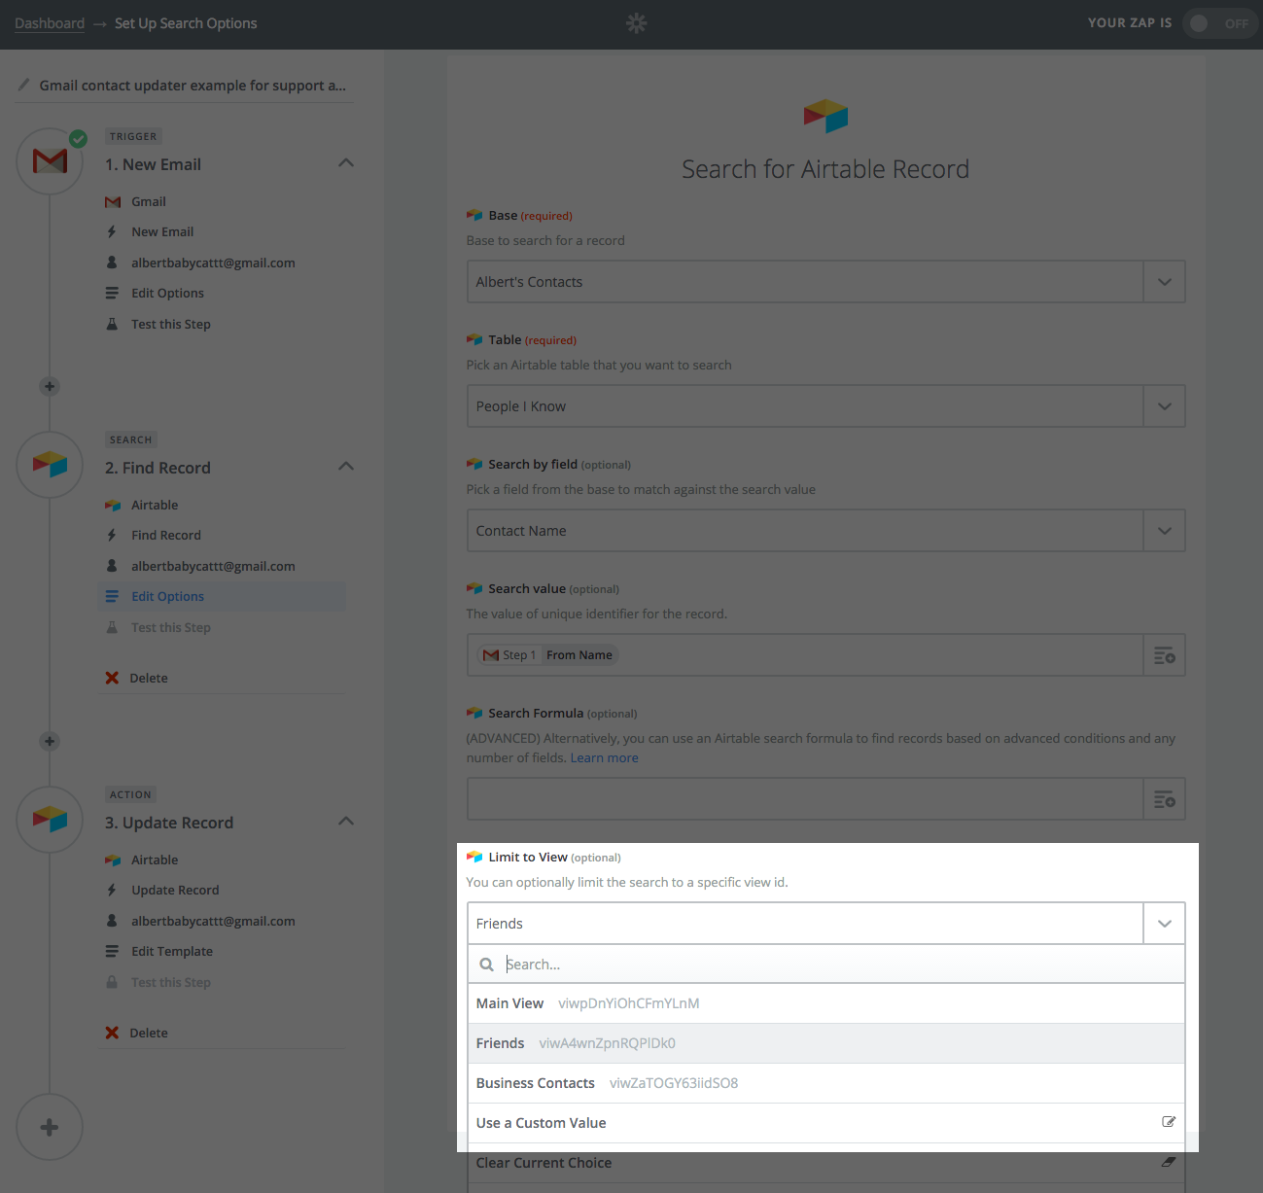Click the eraser icon for Clear Current Choice

point(1169,1162)
